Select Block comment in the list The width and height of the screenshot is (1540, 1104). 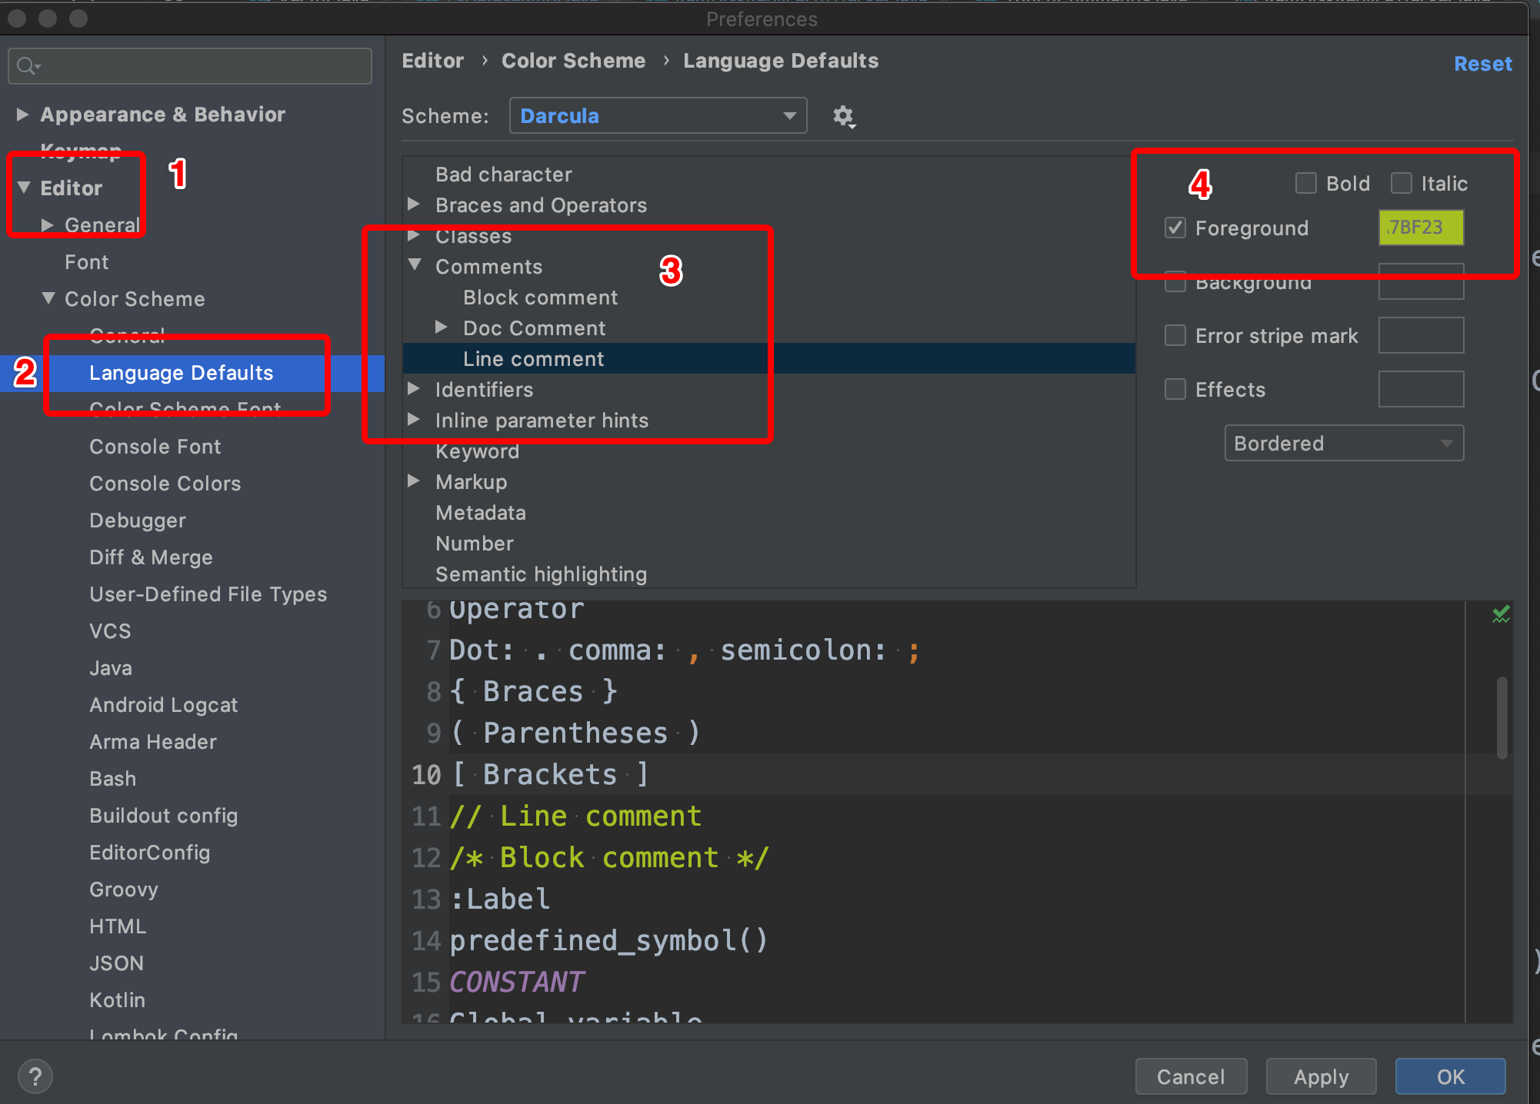click(540, 298)
